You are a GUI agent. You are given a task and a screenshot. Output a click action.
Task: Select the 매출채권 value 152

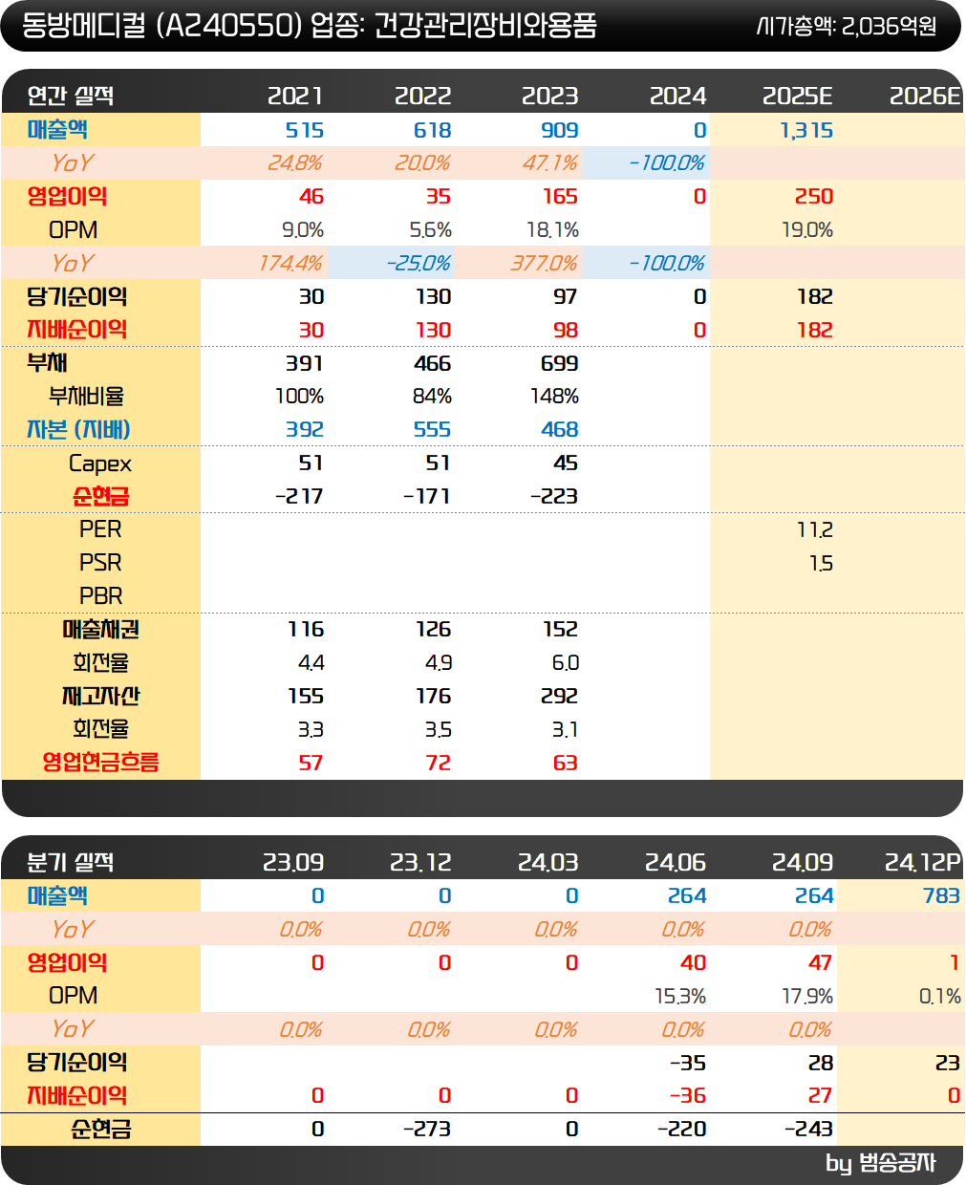[560, 630]
